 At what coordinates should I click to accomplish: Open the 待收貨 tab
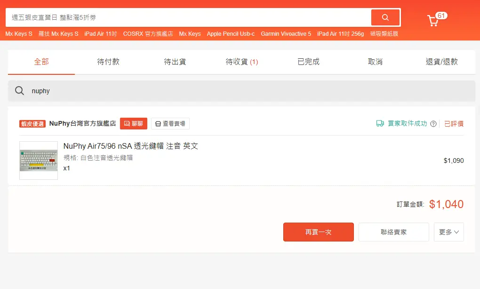(x=242, y=62)
